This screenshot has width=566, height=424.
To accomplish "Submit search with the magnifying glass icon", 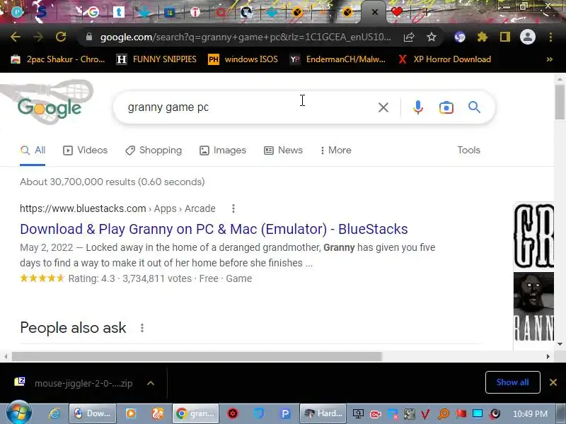I will (474, 107).
